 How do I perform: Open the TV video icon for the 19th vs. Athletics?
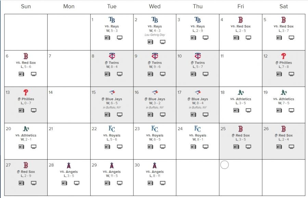click(x=292, y=110)
